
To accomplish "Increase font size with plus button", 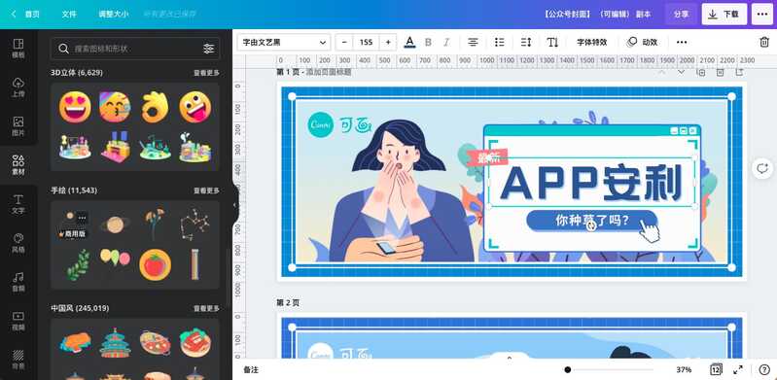I will coord(388,42).
